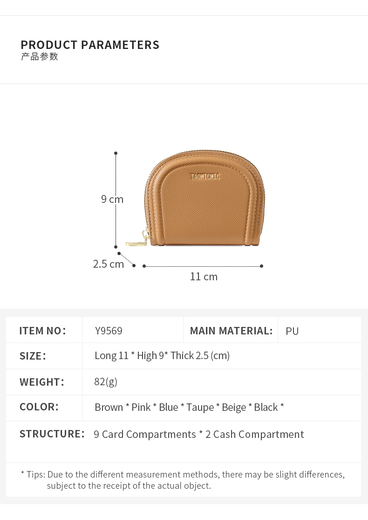Select the item number Y9569

click(x=109, y=331)
